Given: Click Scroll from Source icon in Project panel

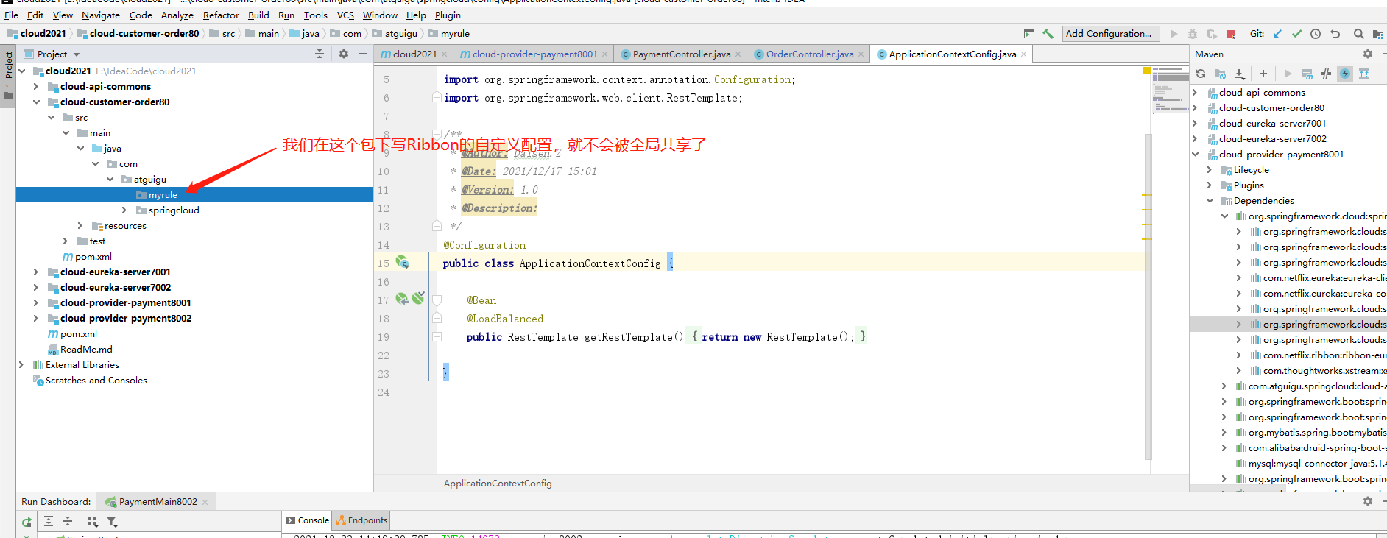Looking at the screenshot, I should pyautogui.click(x=320, y=54).
